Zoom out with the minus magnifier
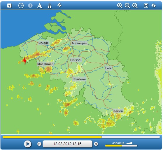This screenshot has height=150, width=163. 127,6
